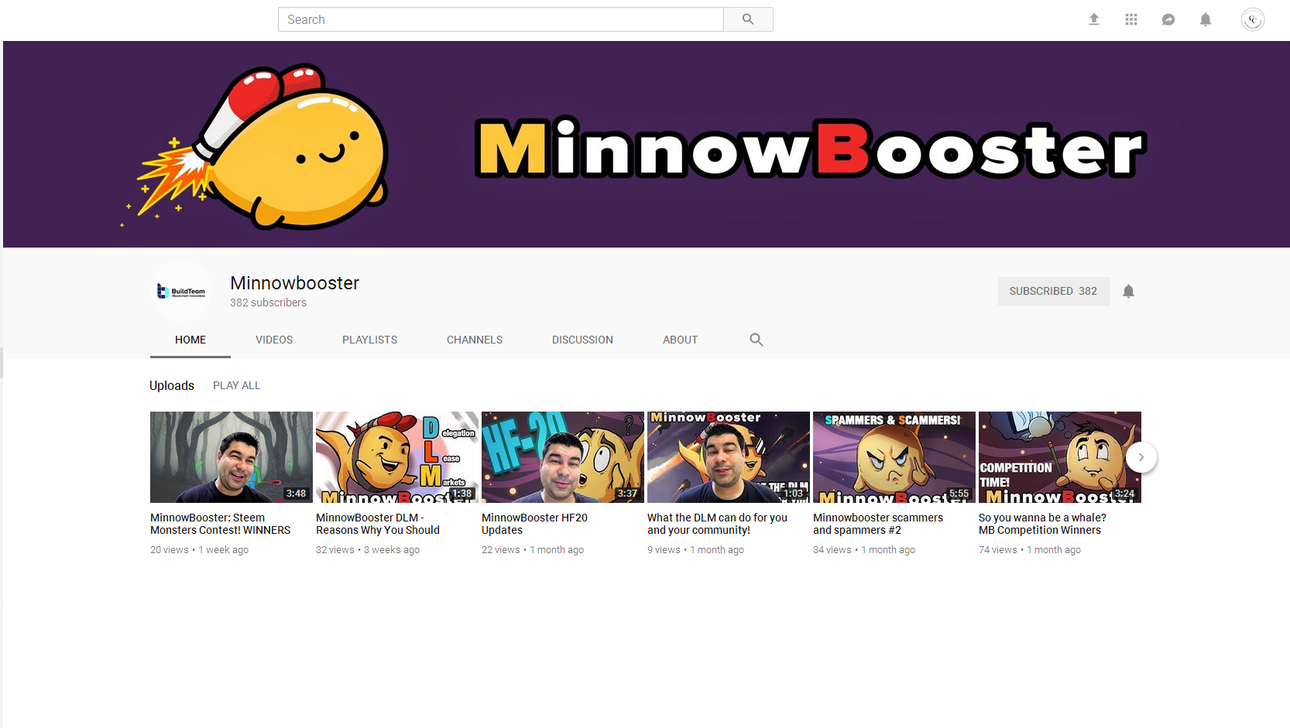Open the DISCUSSION tab
The image size is (1290, 728).
coord(582,340)
